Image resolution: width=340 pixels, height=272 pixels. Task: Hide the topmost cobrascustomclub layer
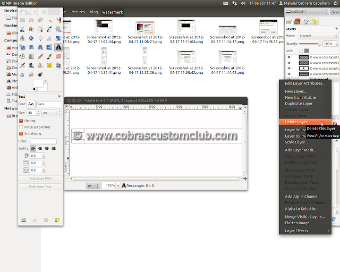[x=289, y=57]
